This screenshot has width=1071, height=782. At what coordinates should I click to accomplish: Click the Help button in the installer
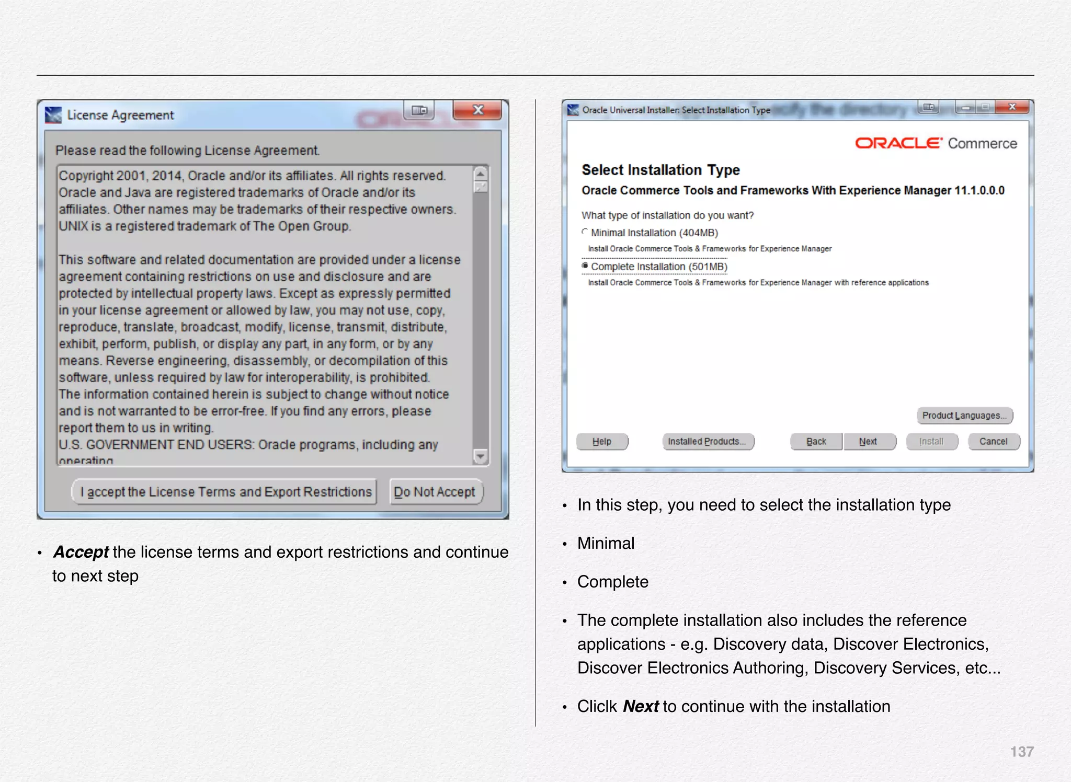[x=602, y=442]
